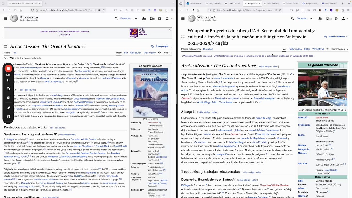
Task: Expand the 2 languages dropdown
Action: (x=161, y=46)
